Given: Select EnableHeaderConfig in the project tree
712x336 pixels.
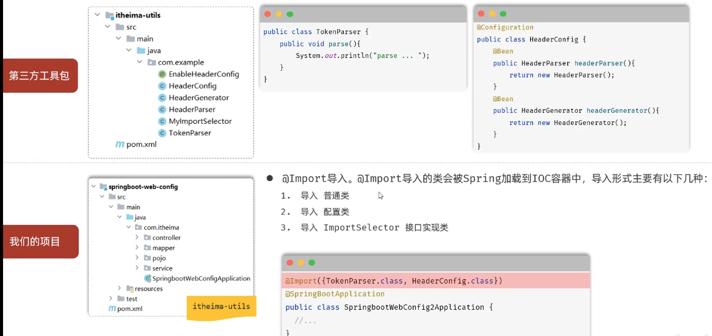Looking at the screenshot, I should point(204,74).
